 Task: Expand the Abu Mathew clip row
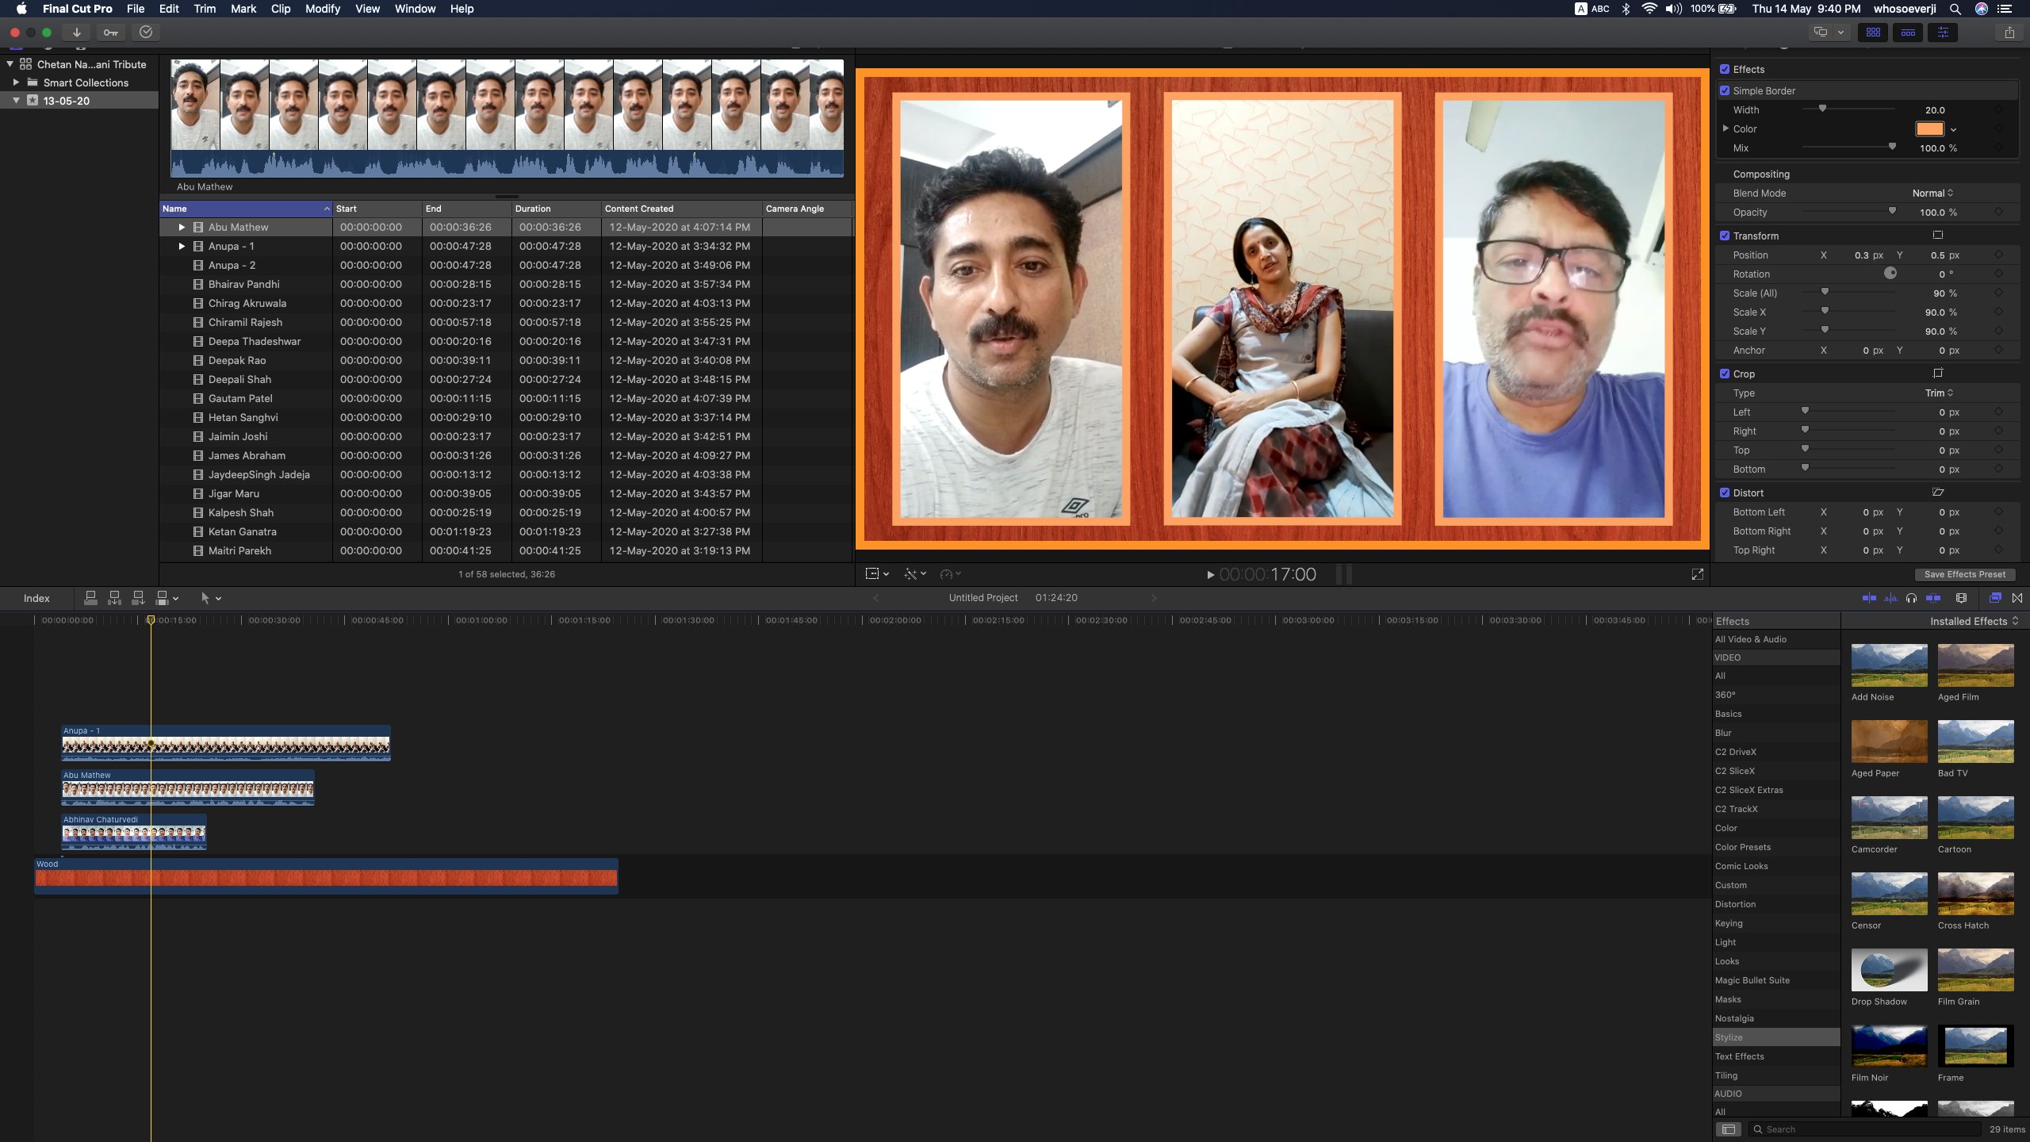[182, 227]
